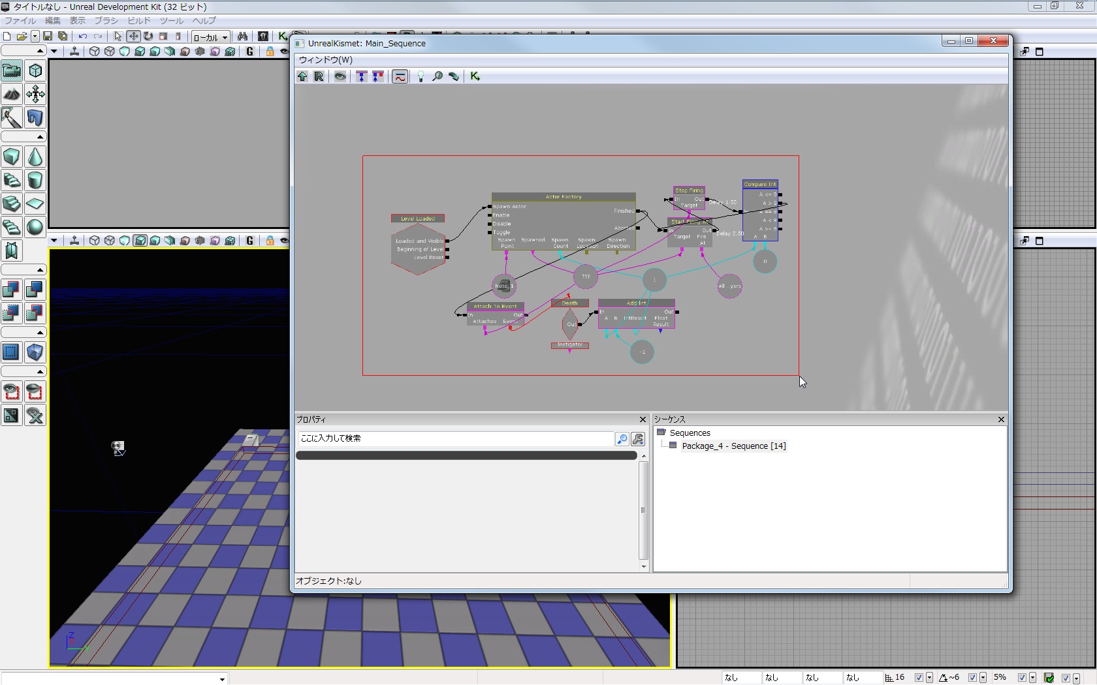Viewport: 1097px width, 685px height.
Task: Toggle the grid snap 16 checkbox
Action: (919, 678)
